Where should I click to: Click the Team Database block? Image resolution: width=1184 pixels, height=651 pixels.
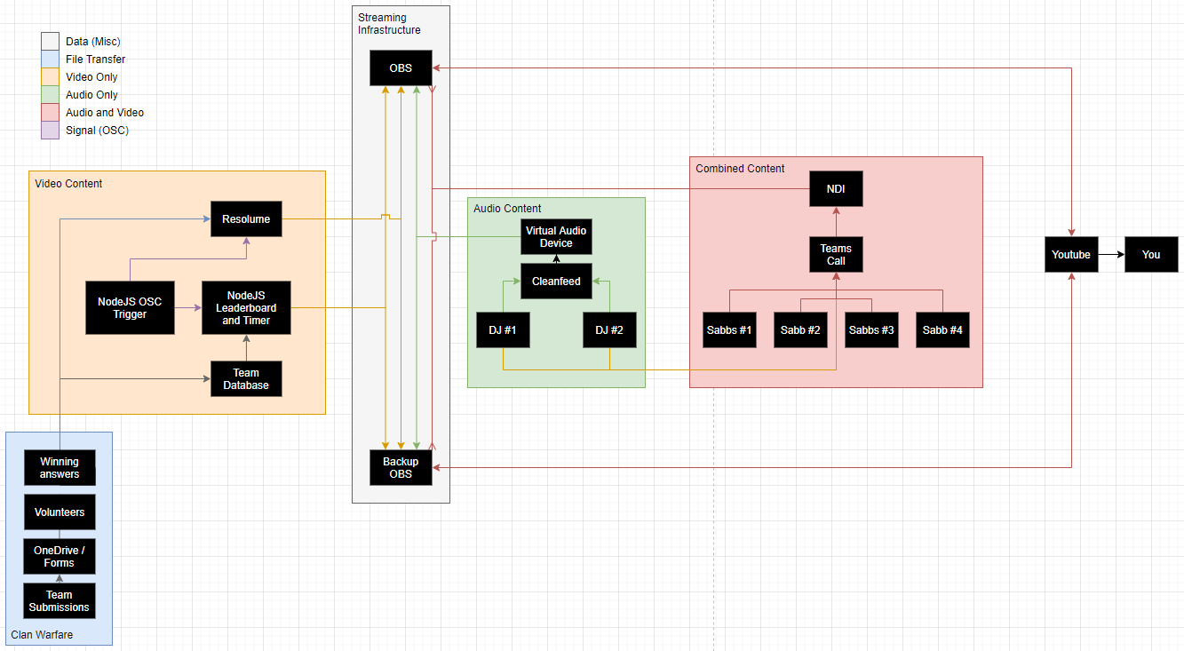click(246, 379)
